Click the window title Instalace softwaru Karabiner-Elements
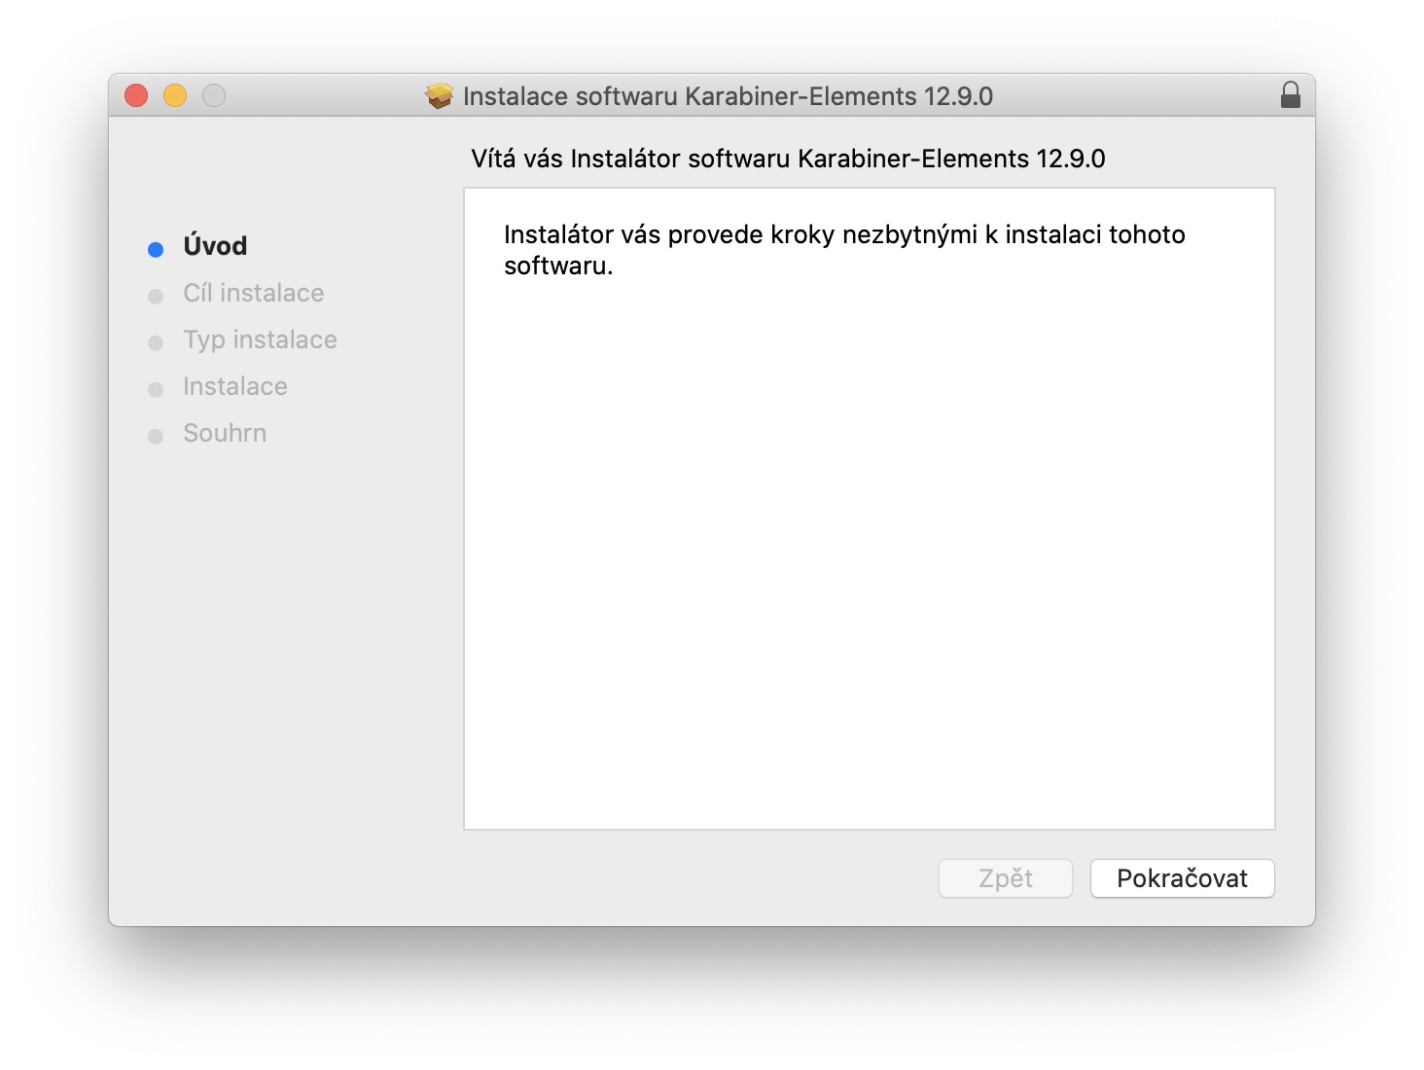Image resolution: width=1424 pixels, height=1070 pixels. [728, 96]
